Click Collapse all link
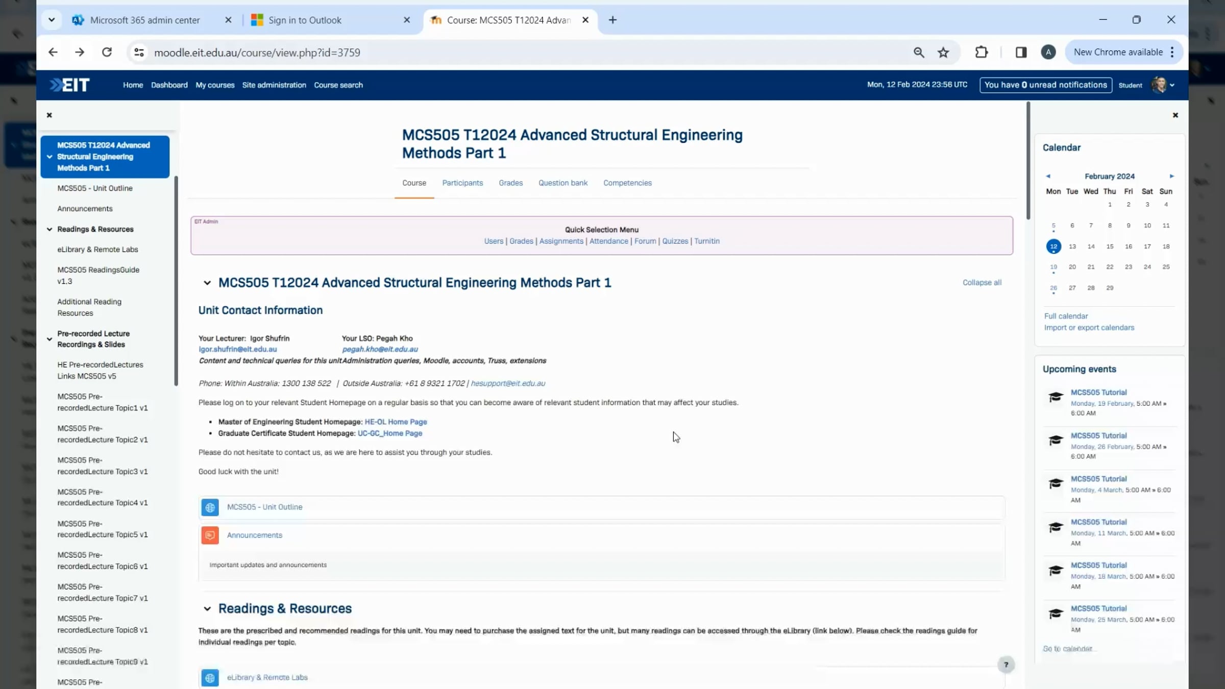This screenshot has width=1225, height=689. tap(982, 282)
